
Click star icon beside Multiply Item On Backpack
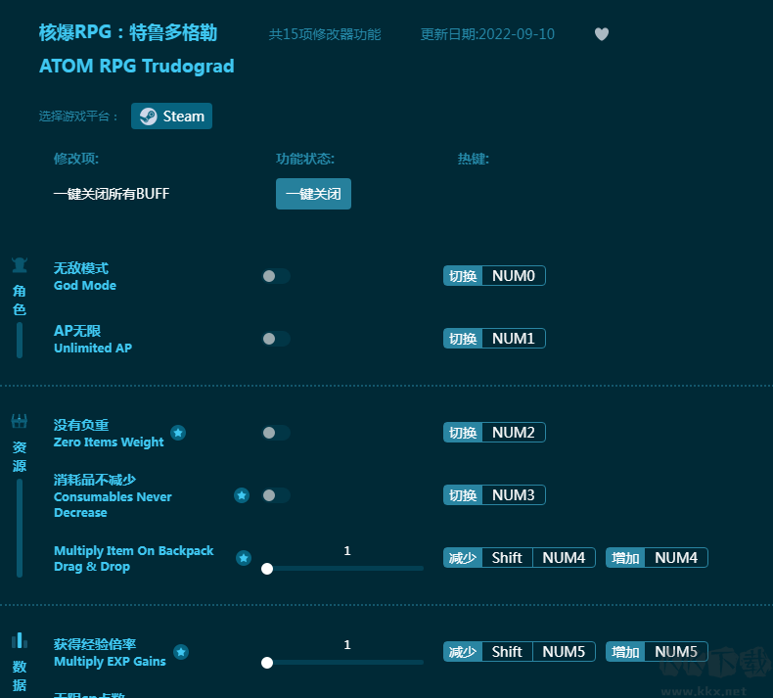244,558
